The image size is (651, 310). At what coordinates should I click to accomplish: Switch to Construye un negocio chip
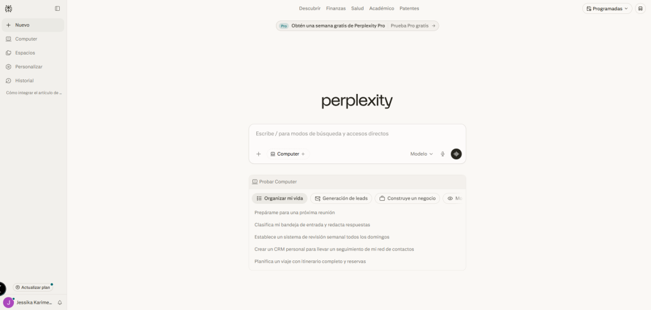pyautogui.click(x=407, y=198)
